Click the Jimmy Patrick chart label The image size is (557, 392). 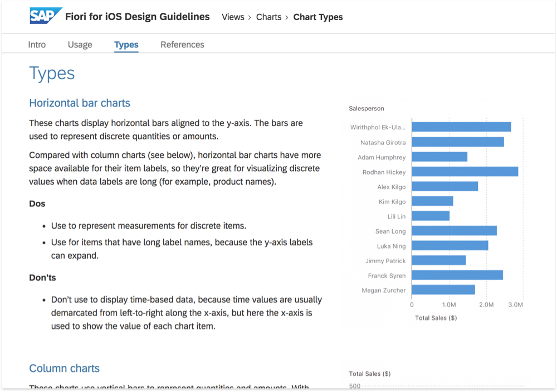[385, 261]
